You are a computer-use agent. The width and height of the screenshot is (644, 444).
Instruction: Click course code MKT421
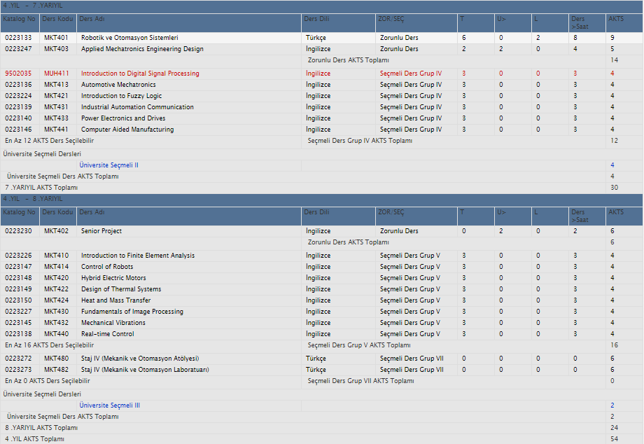[x=56, y=96]
